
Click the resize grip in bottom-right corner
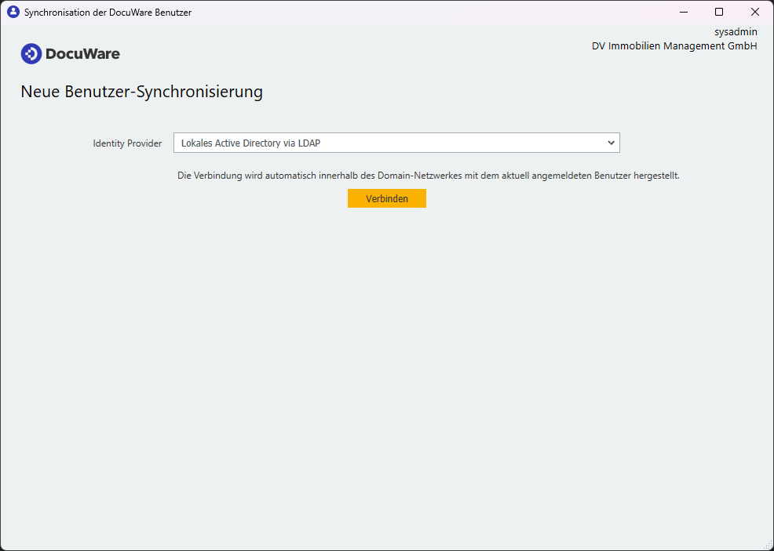[x=767, y=545]
